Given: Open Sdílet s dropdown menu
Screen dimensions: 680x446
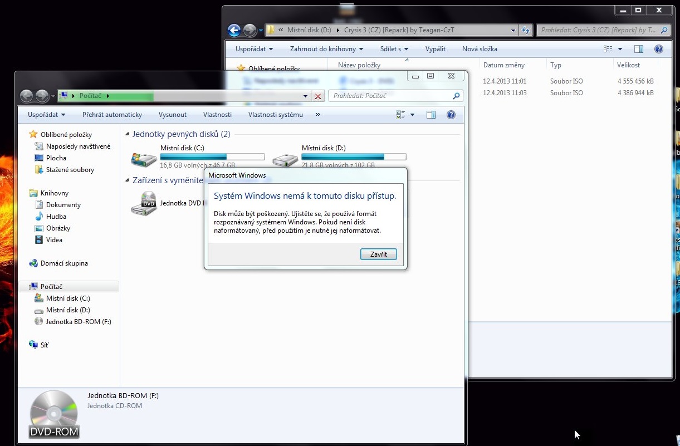Looking at the screenshot, I should (x=394, y=49).
